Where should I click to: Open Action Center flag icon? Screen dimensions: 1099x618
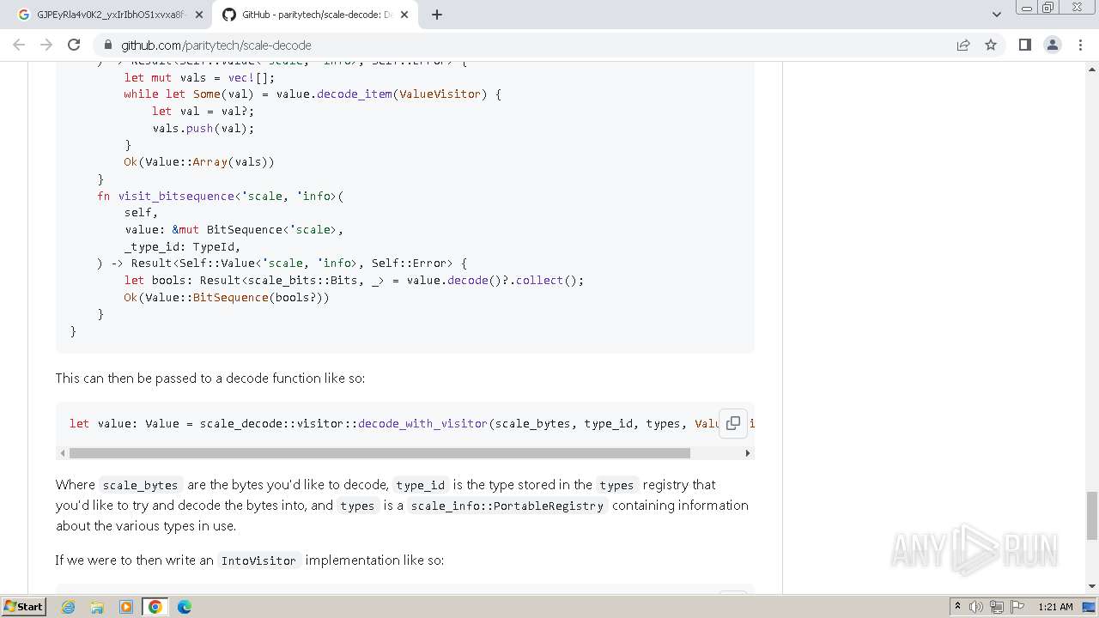(x=1016, y=607)
